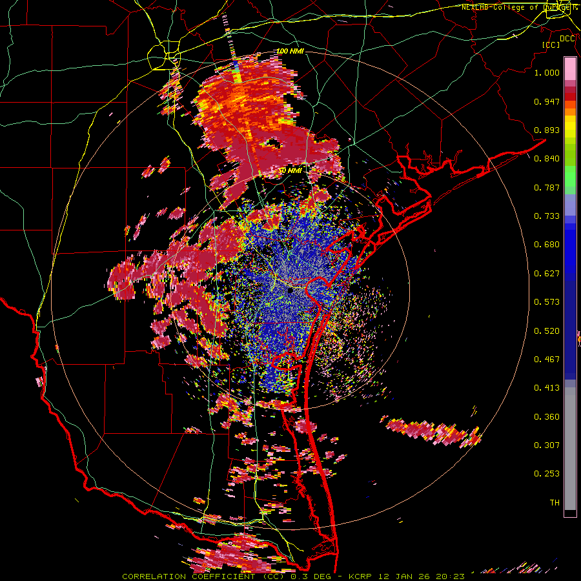
Task: Click the black radar site dot at center
Action: 290,291
